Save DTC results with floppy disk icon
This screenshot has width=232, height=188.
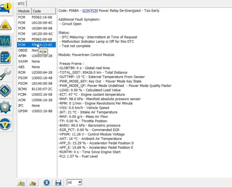58,183
